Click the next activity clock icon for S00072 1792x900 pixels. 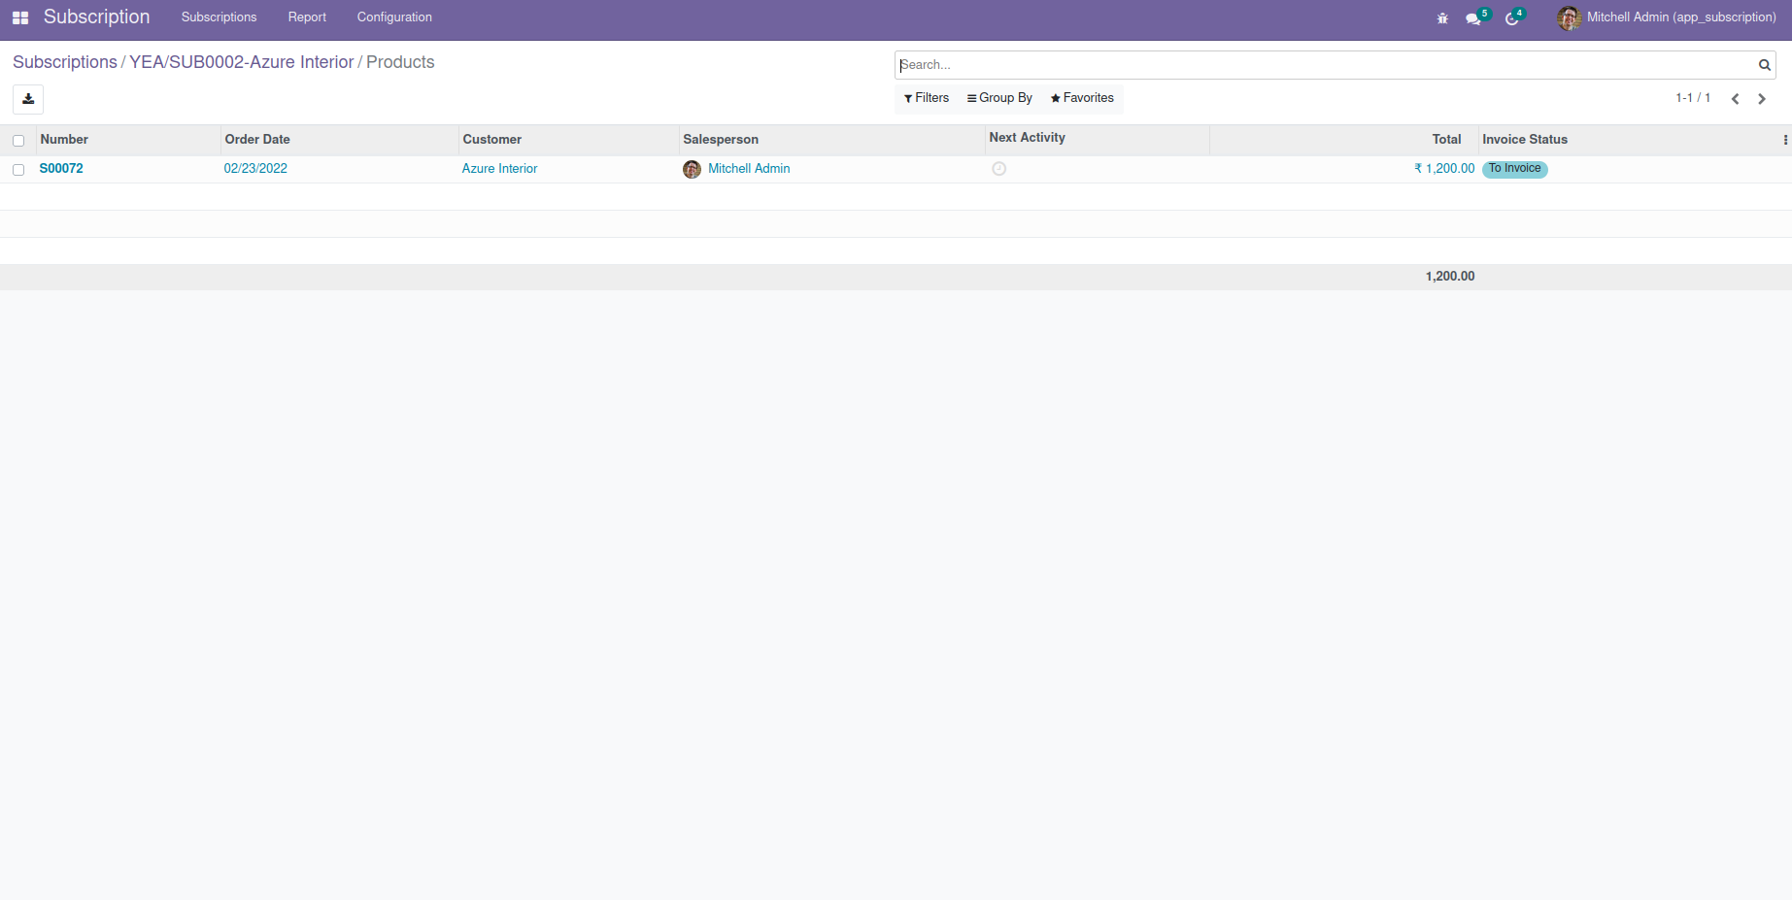click(998, 169)
